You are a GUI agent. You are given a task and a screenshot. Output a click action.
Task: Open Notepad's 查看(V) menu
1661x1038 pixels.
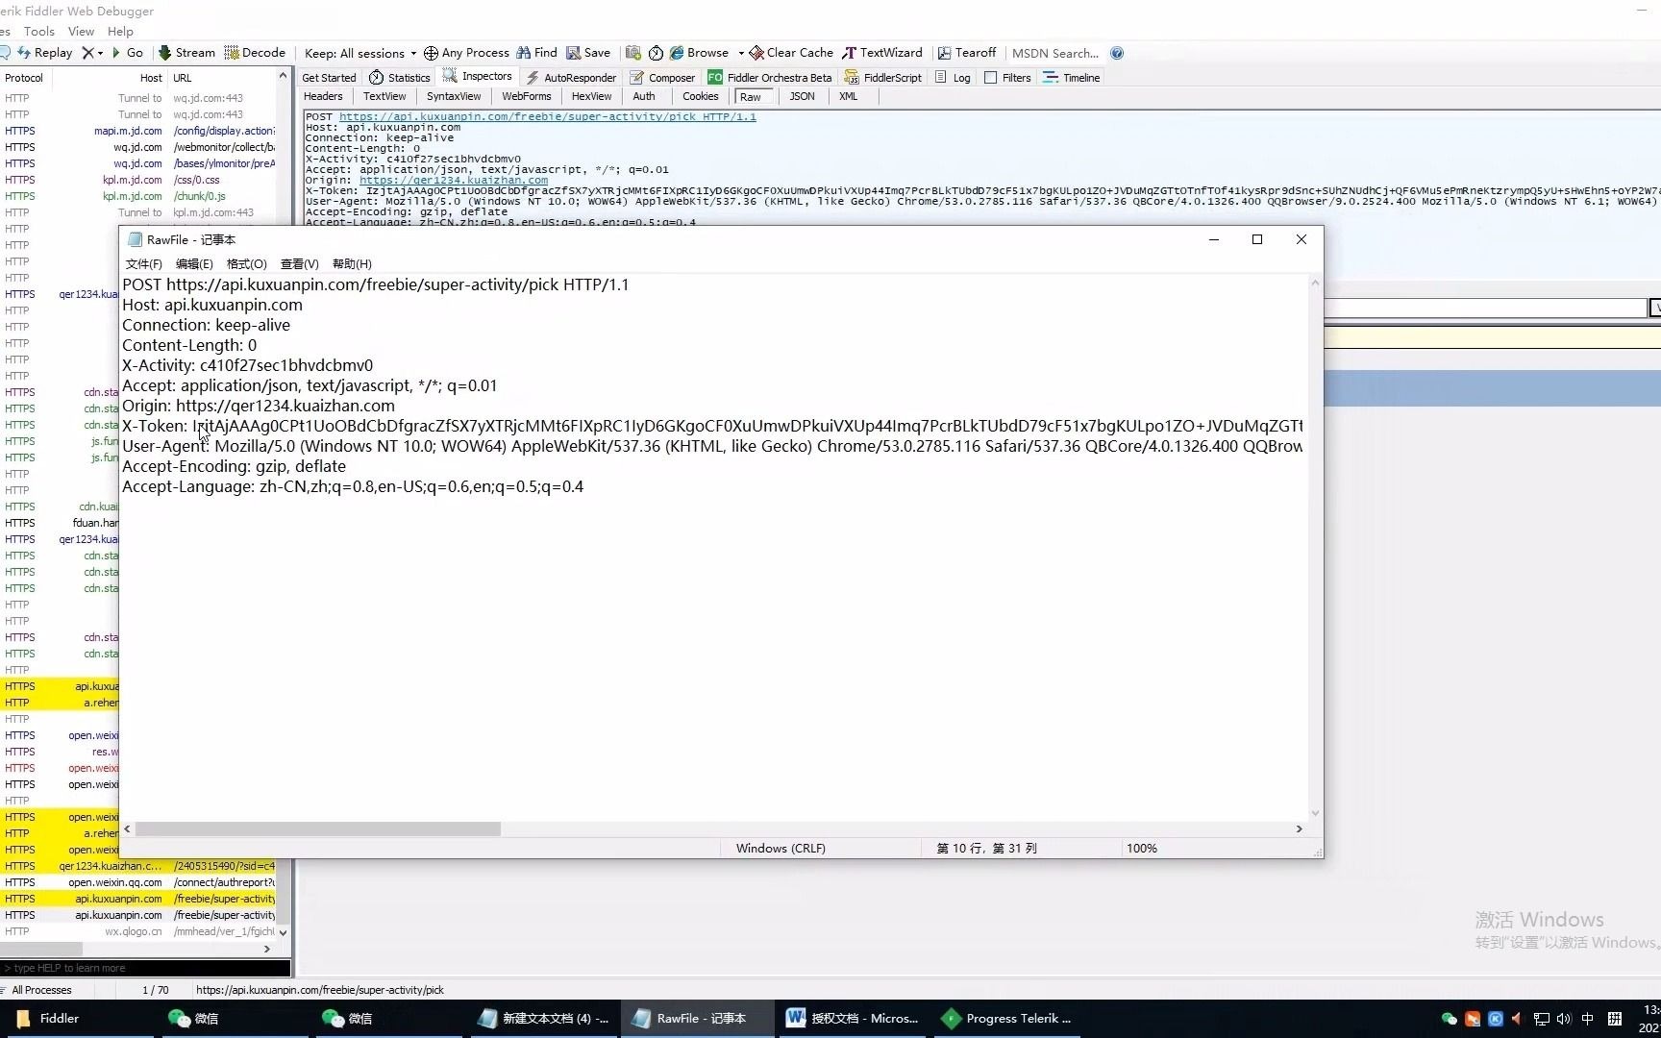(x=300, y=264)
